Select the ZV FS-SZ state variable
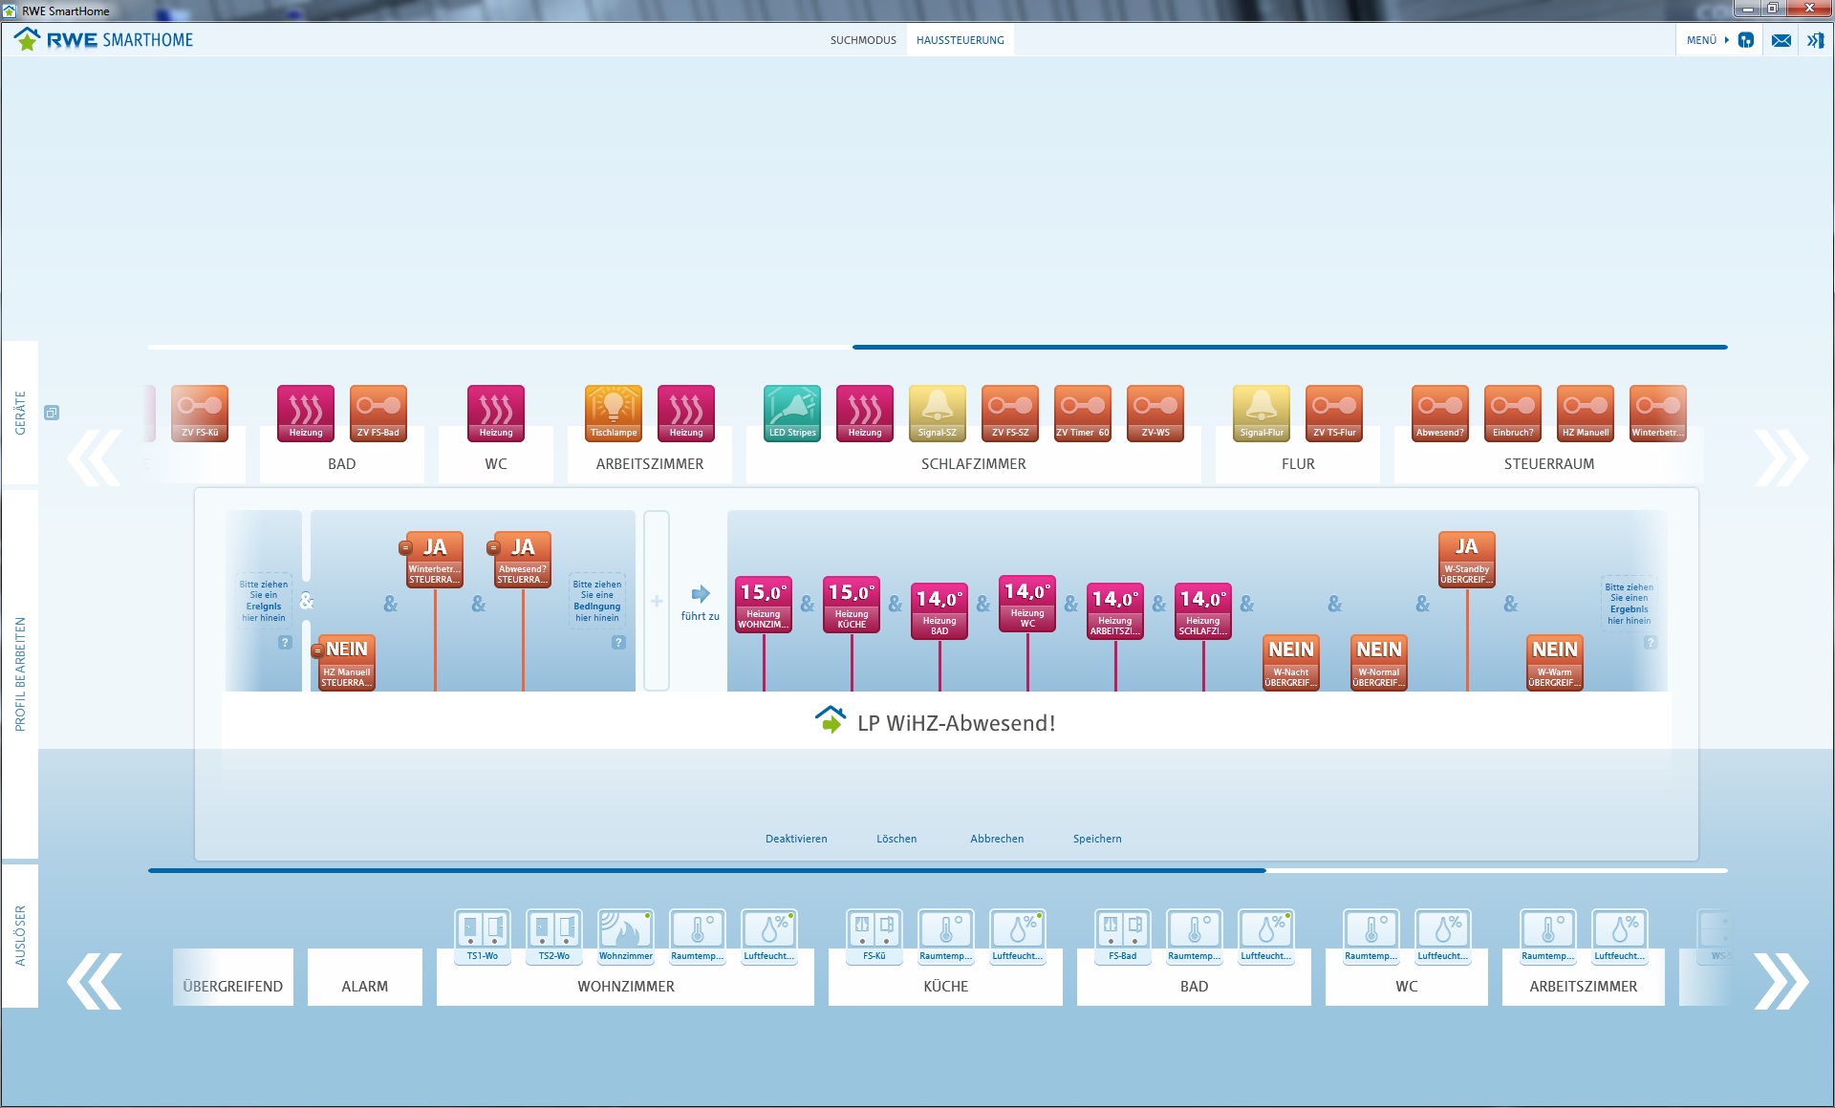 click(1010, 413)
